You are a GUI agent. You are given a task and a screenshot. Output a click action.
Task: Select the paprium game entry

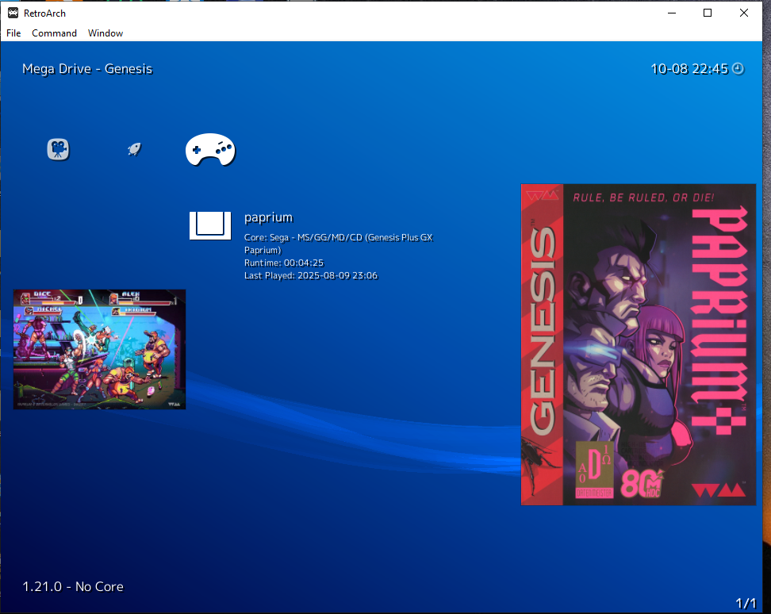(268, 217)
